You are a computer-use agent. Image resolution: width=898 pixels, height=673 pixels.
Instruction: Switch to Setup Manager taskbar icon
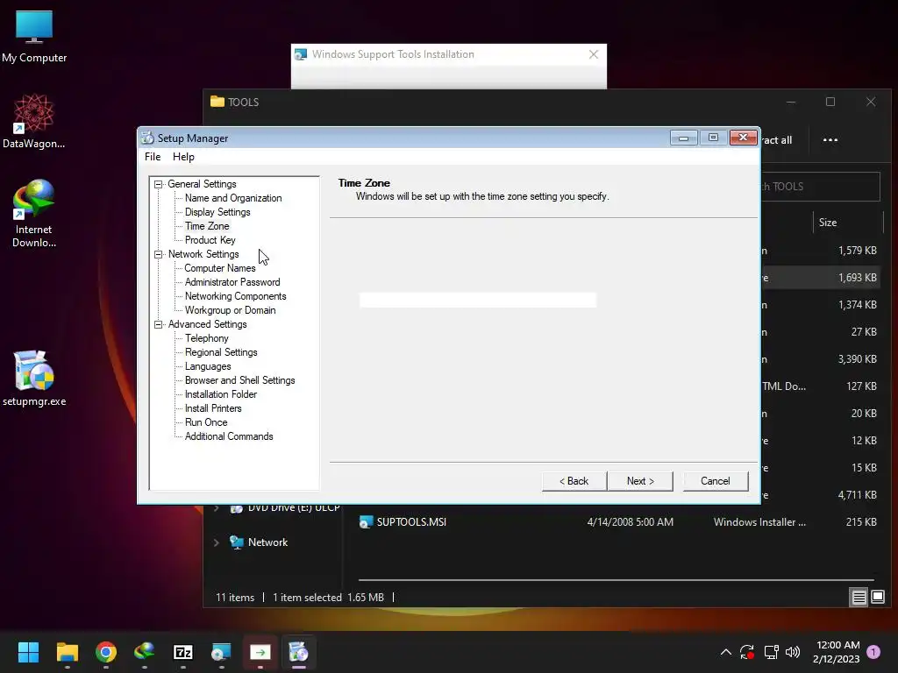point(298,652)
